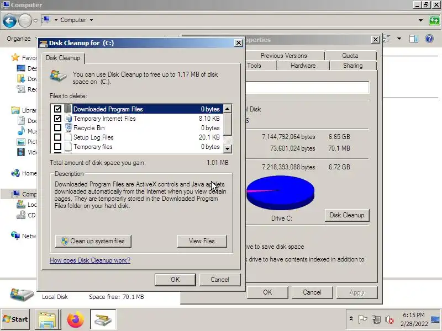Click OK in the Properties window
The image size is (442, 331).
[x=267, y=292]
